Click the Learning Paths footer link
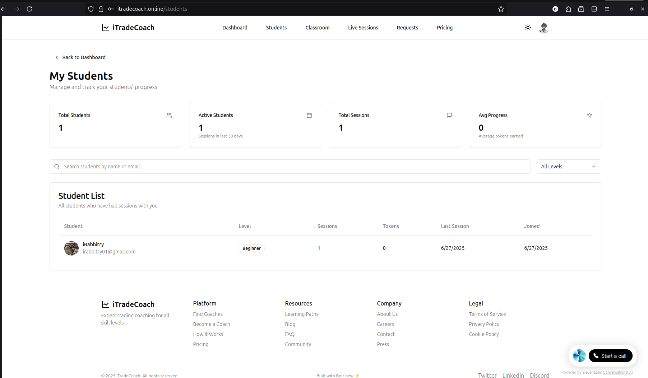This screenshot has width=648, height=378. 302,314
